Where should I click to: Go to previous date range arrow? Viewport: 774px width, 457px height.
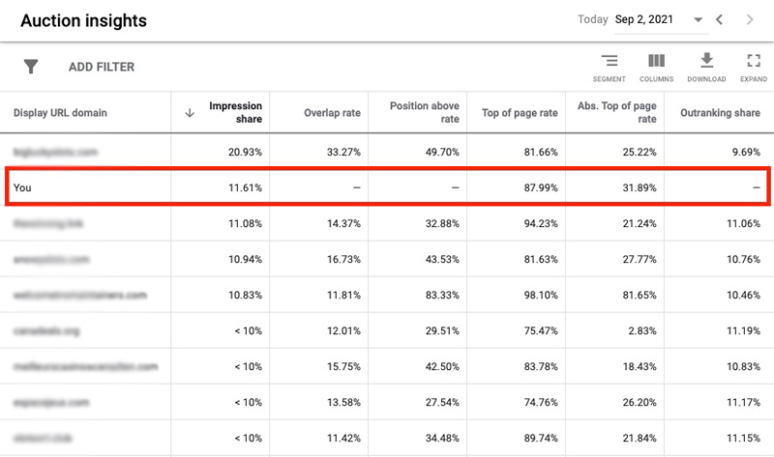(x=720, y=19)
